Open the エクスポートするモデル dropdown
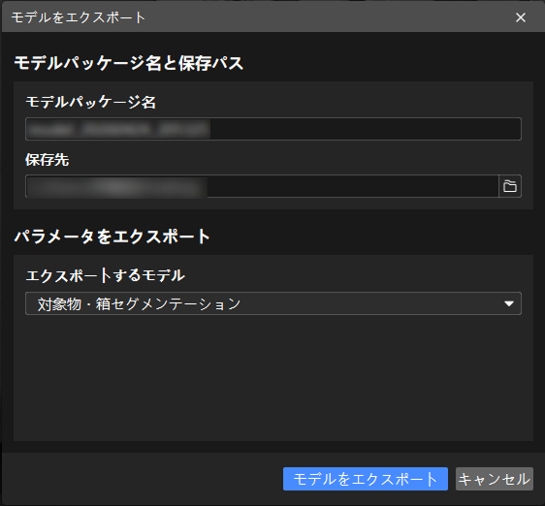The image size is (545, 506). [x=273, y=303]
